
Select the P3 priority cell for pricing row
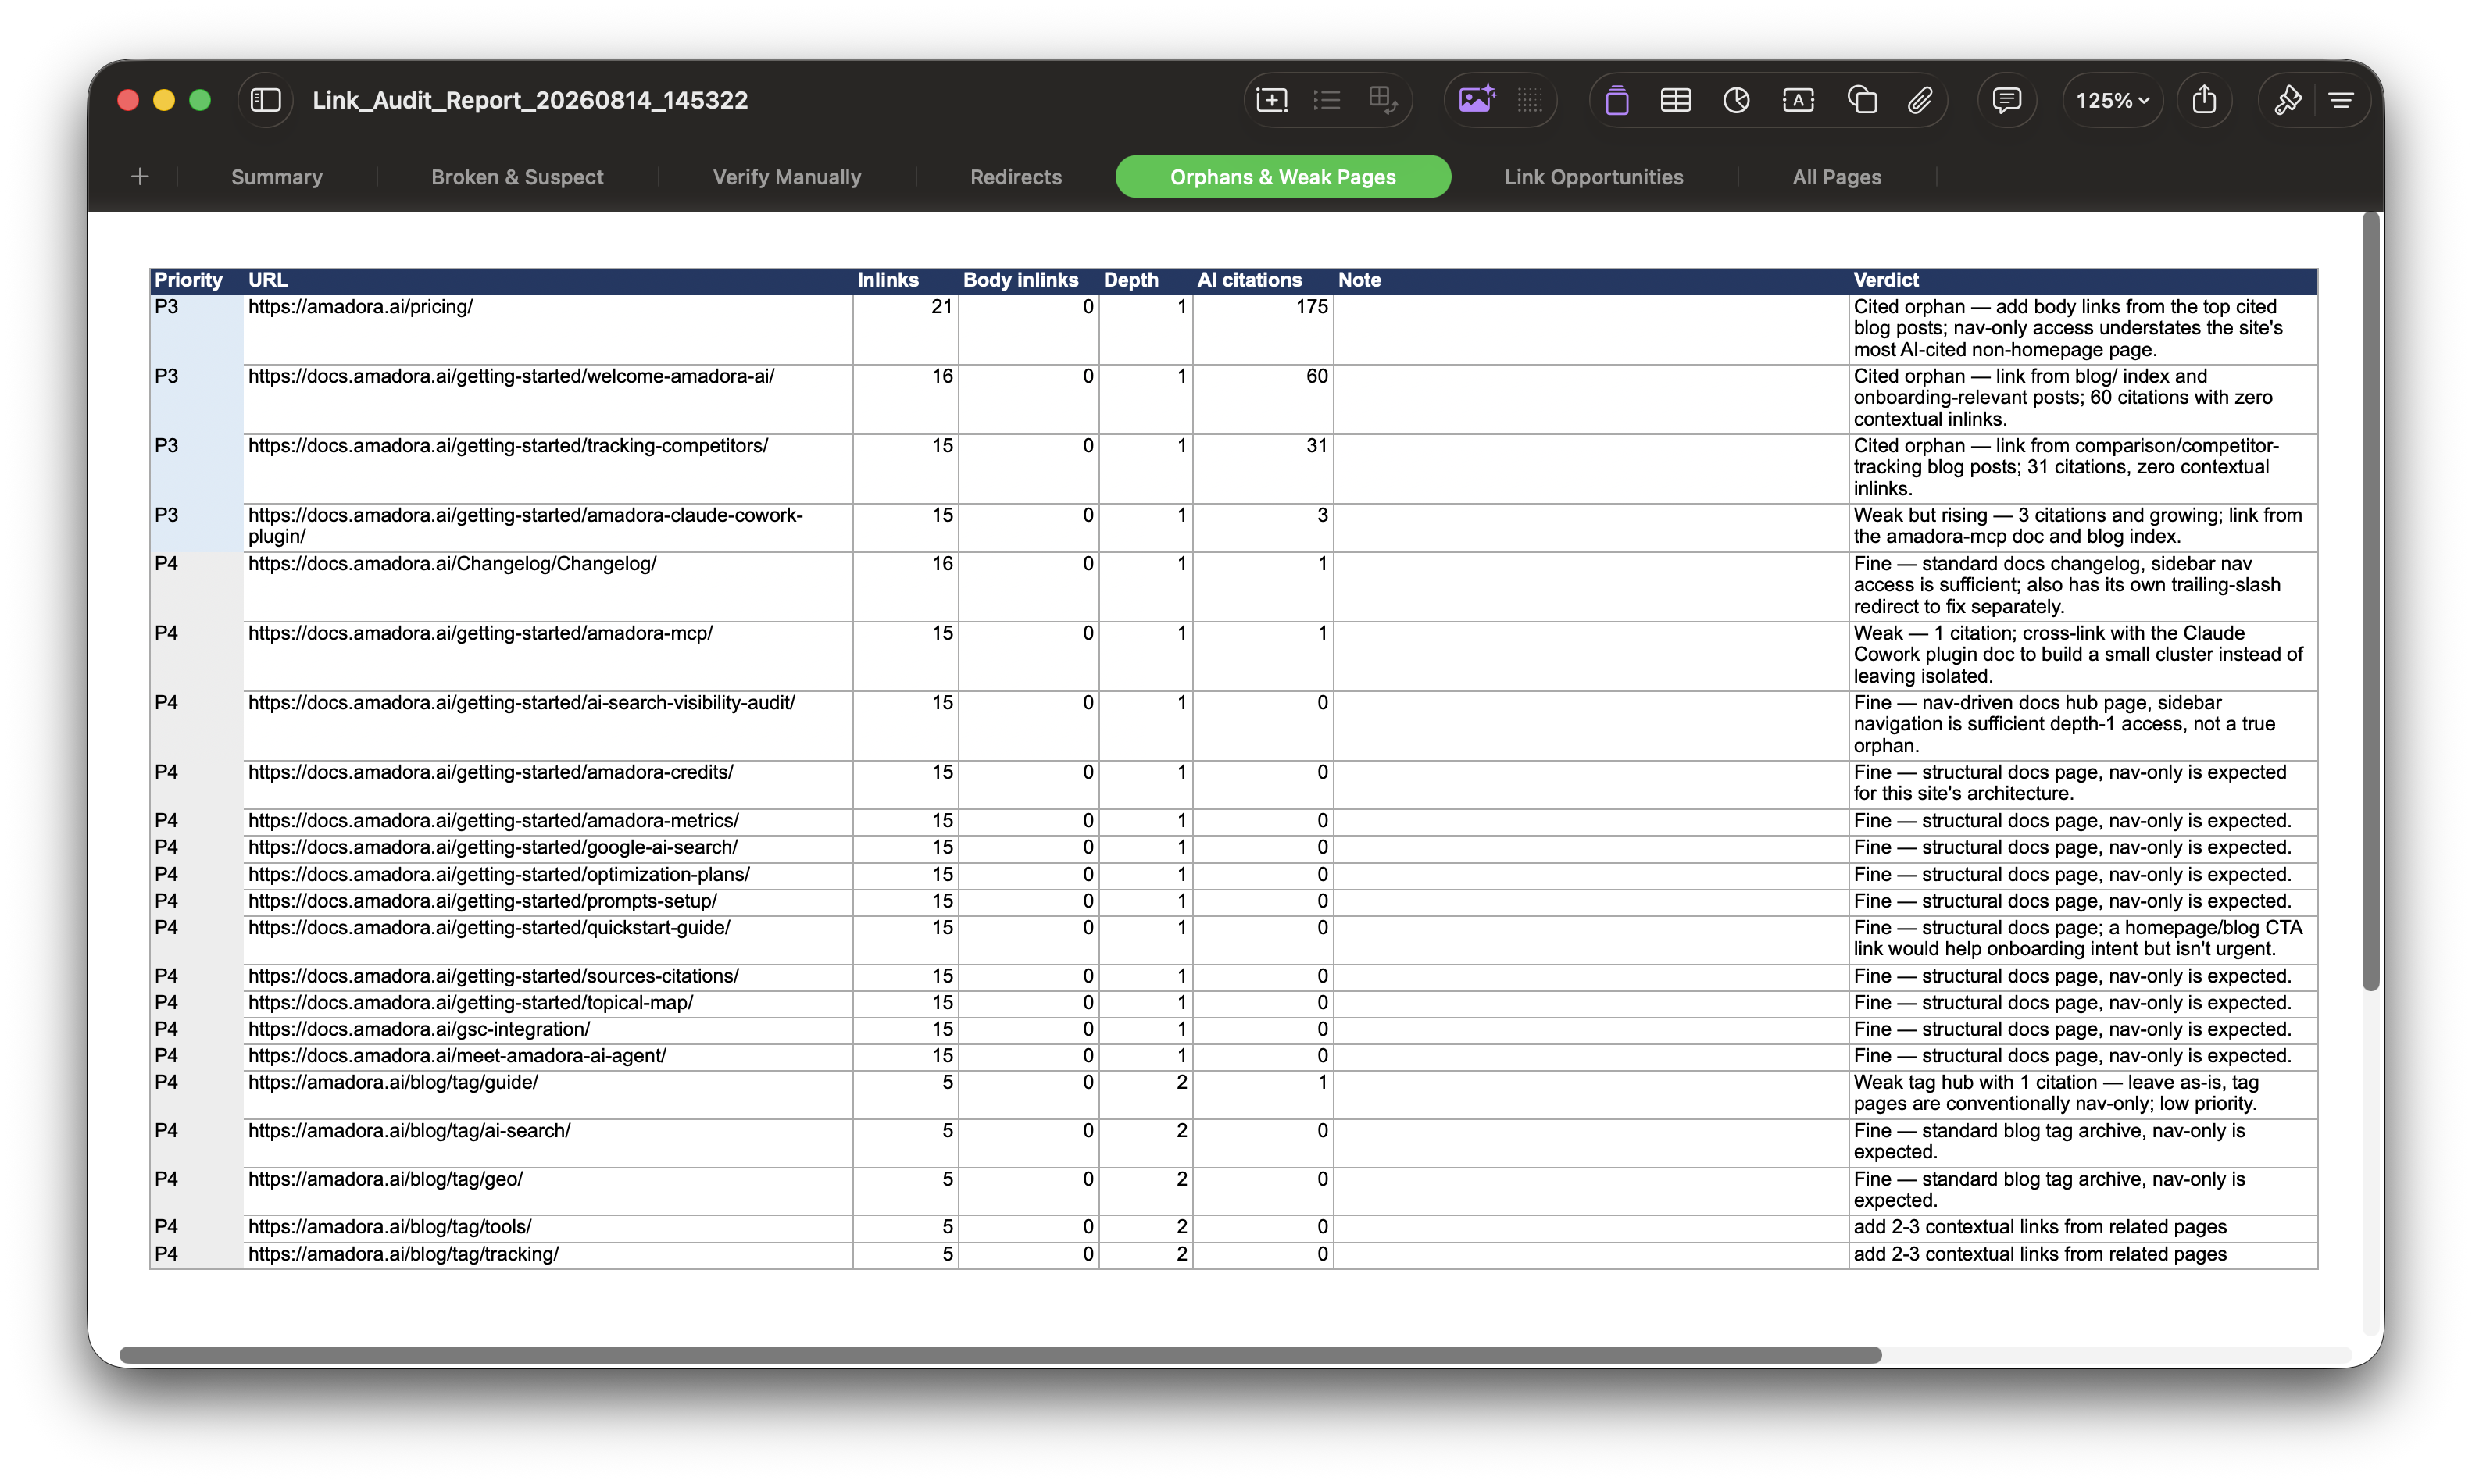[x=196, y=329]
